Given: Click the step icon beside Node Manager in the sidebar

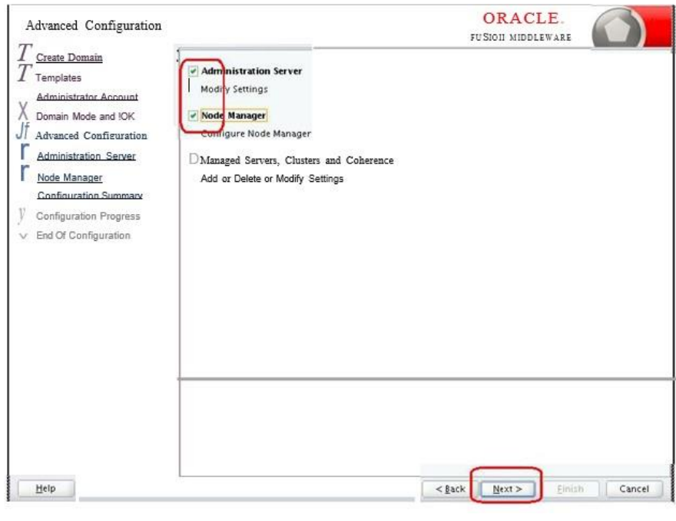Looking at the screenshot, I should pyautogui.click(x=25, y=173).
